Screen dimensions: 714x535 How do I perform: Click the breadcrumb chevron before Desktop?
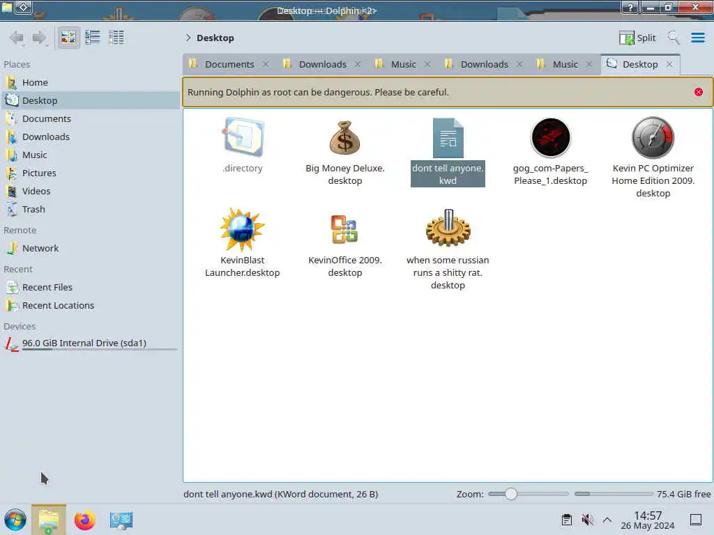[188, 38]
